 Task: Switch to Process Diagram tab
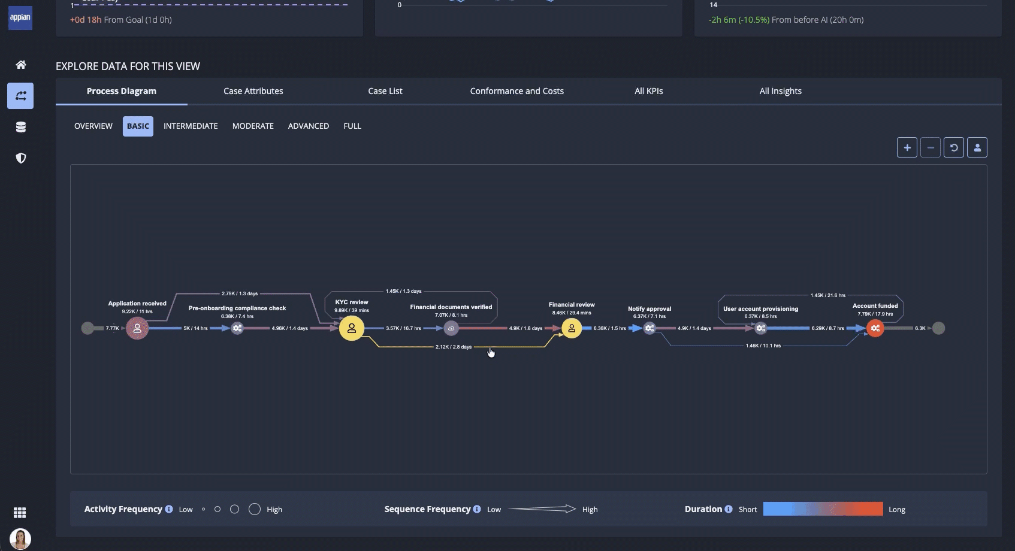coord(122,91)
